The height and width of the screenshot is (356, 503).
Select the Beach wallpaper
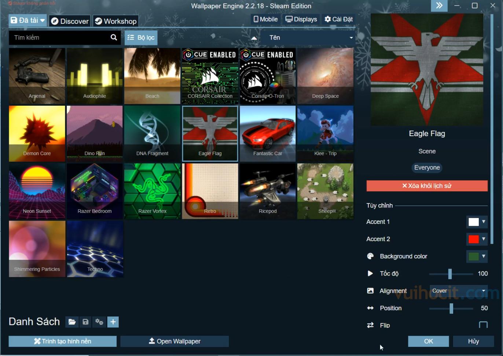(152, 76)
